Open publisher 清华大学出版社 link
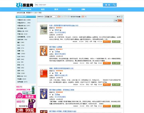Screen dimensions: 144x113 click(60, 54)
